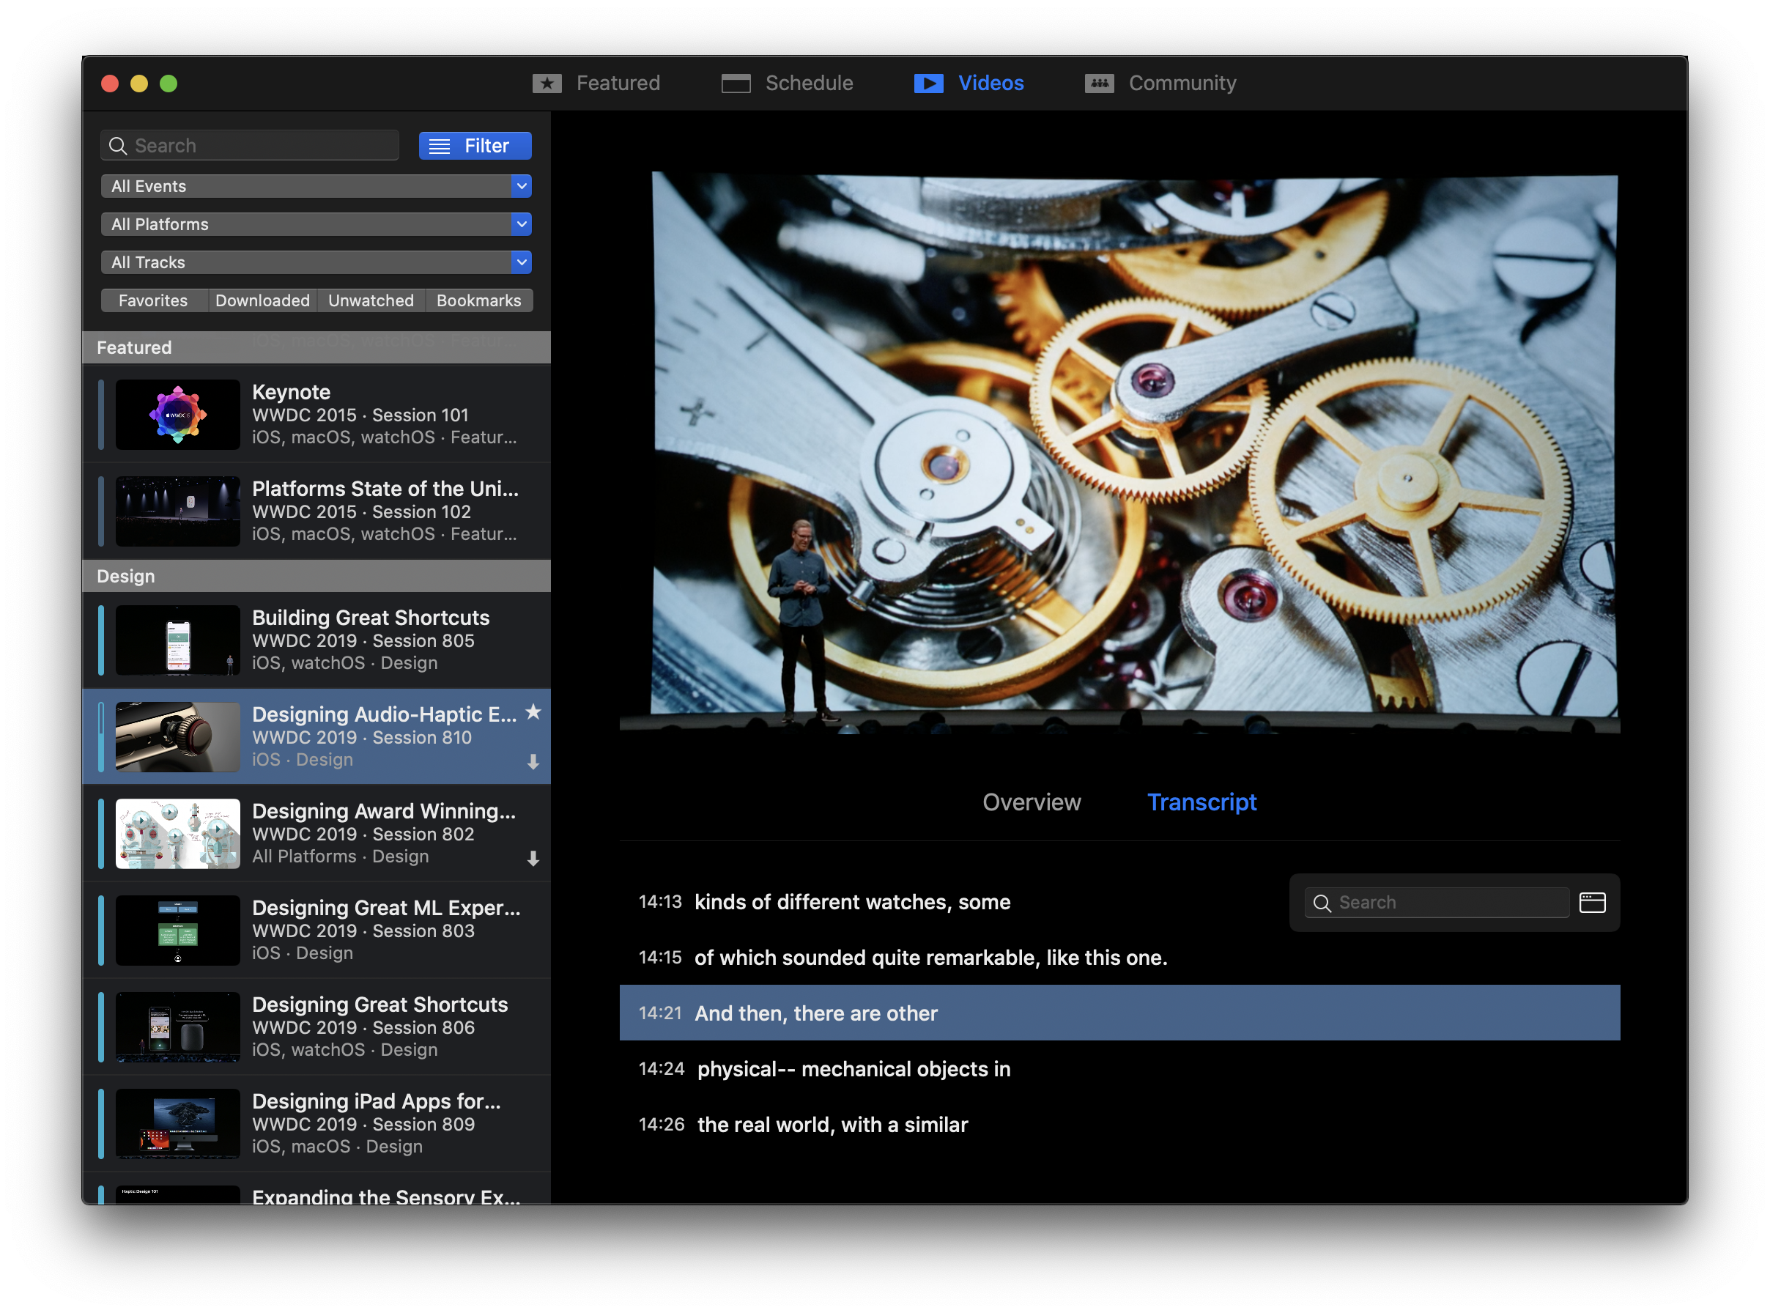
Task: Click the transcript window icon beside search
Action: click(1592, 902)
